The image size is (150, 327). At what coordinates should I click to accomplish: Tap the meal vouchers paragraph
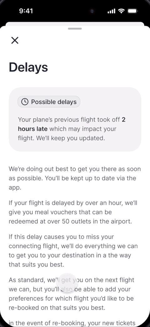[73, 212]
